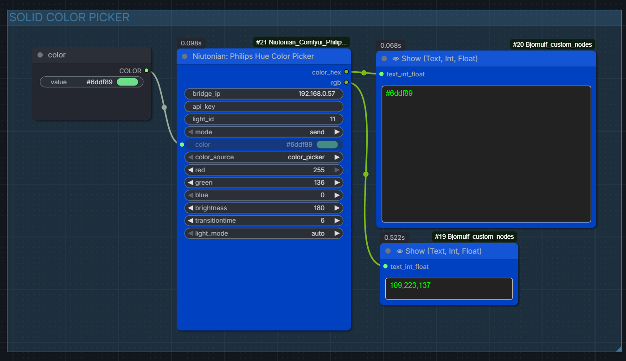Increase the transitiontime value

click(x=337, y=220)
